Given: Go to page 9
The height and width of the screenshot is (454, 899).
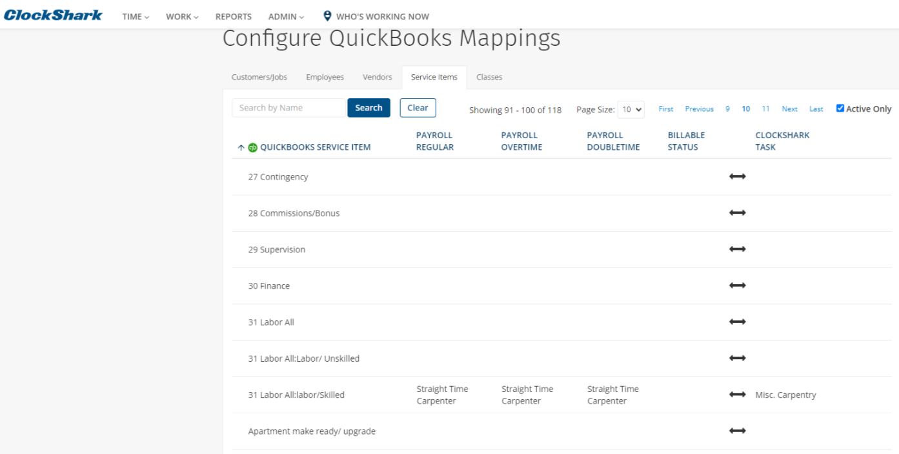Looking at the screenshot, I should tap(727, 109).
